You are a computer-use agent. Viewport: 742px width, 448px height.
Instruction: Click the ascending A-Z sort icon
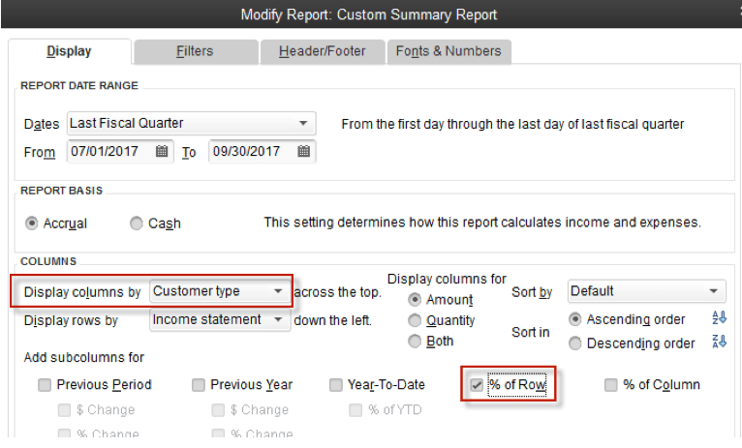(719, 317)
